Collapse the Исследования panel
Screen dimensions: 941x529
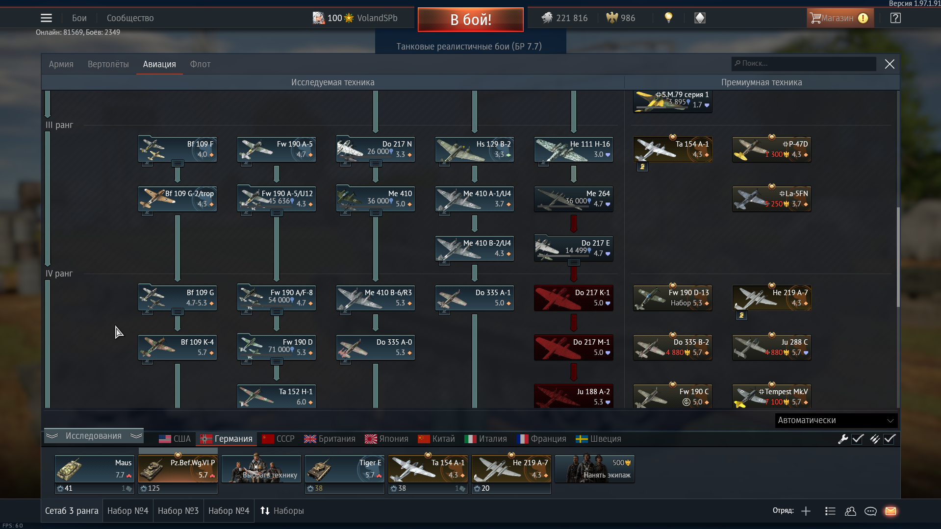pos(94,436)
